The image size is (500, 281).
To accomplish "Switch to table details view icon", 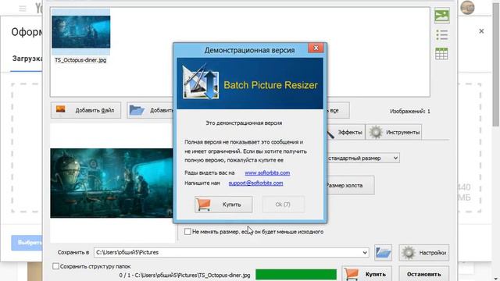I will [441, 54].
